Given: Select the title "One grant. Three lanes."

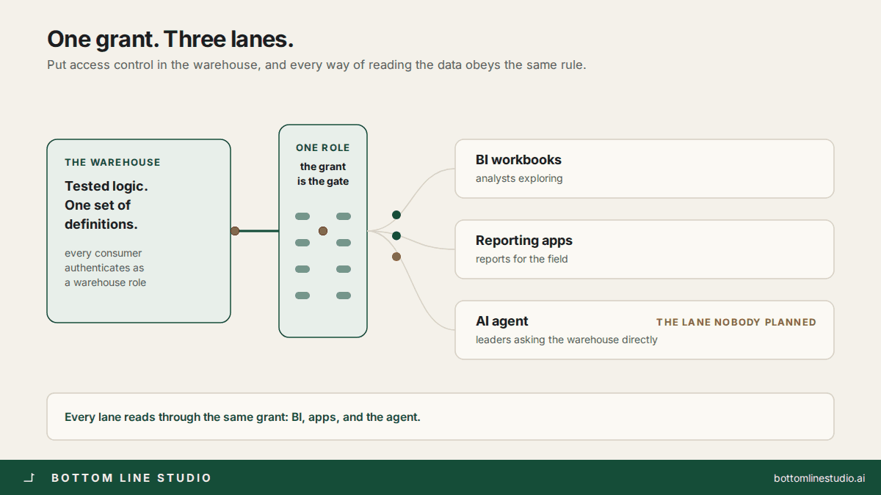Looking at the screenshot, I should pyautogui.click(x=170, y=39).
